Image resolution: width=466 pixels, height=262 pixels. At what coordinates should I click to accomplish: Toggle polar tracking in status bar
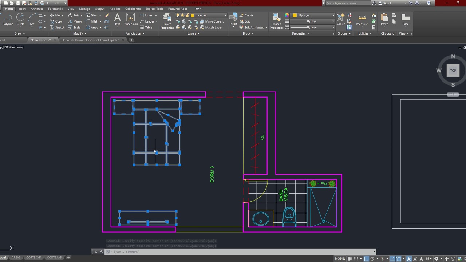click(373, 259)
